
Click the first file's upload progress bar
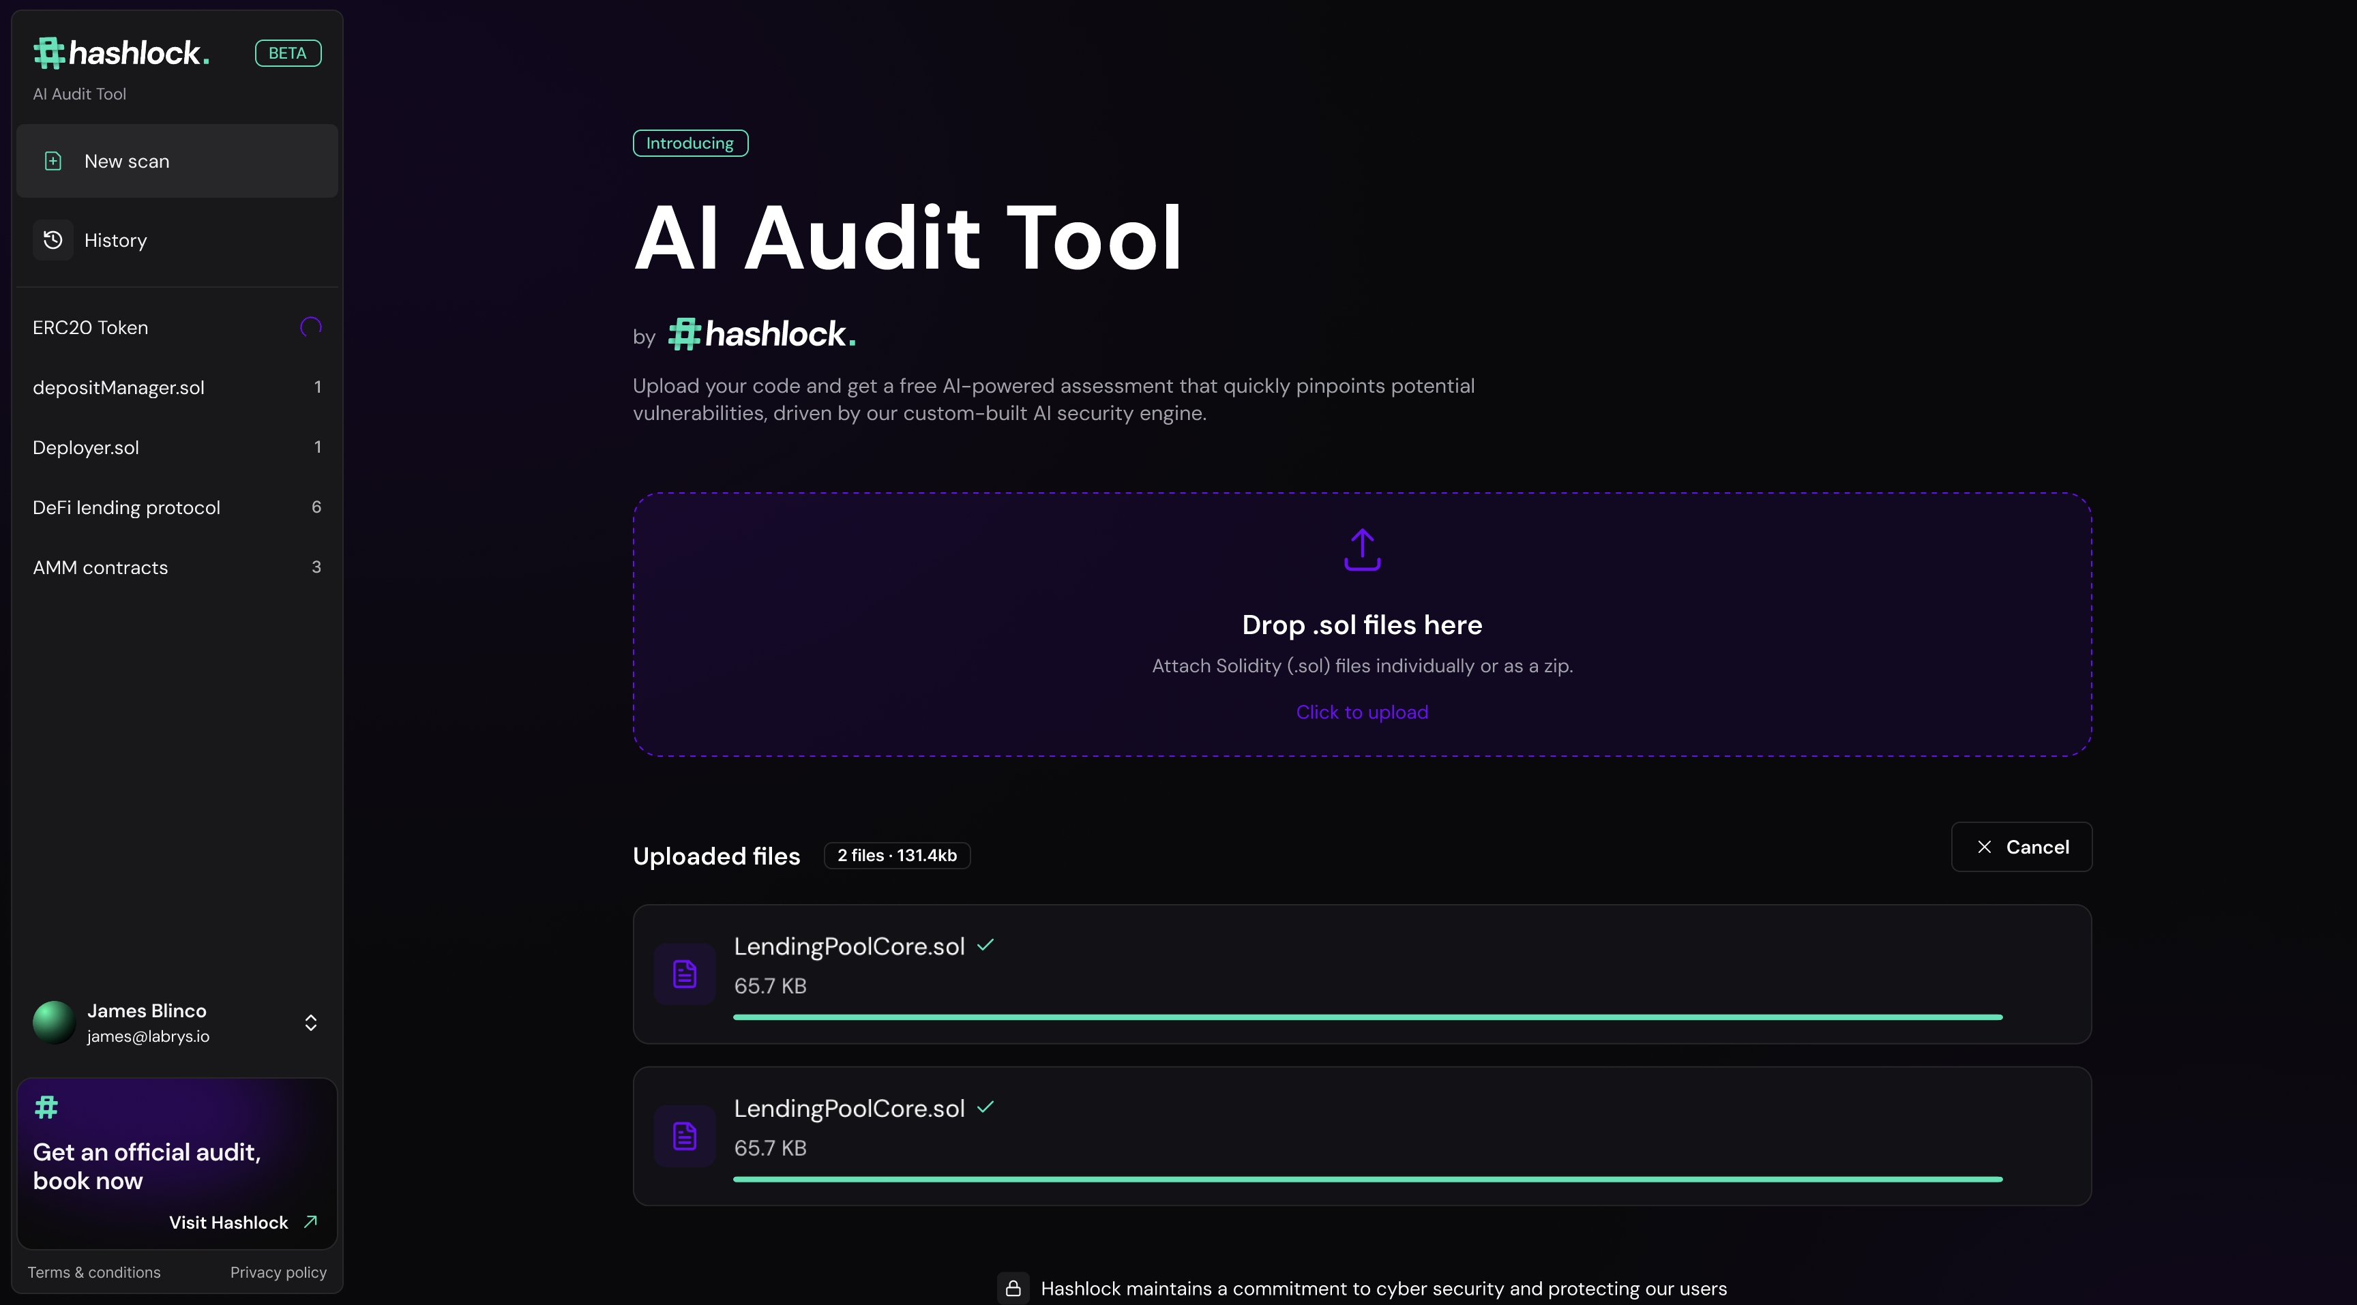(1368, 1017)
